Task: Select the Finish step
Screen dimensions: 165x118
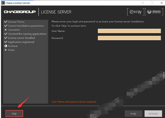Action: pyautogui.click(x=11, y=50)
